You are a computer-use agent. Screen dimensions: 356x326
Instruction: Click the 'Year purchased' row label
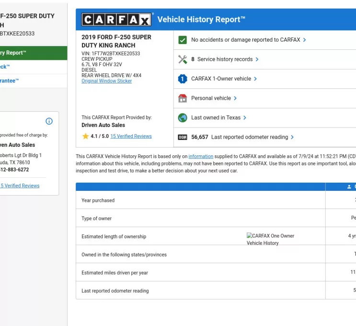click(98, 200)
